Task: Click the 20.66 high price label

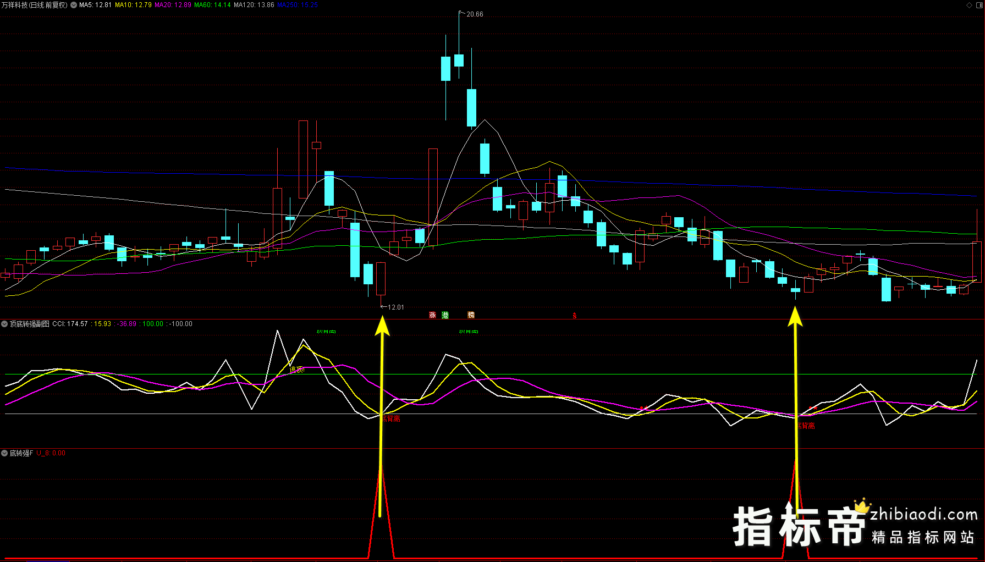Action: tap(475, 14)
